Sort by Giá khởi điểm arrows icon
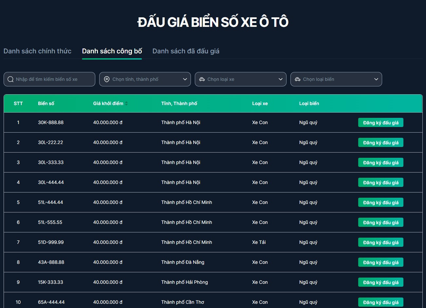 (126, 103)
